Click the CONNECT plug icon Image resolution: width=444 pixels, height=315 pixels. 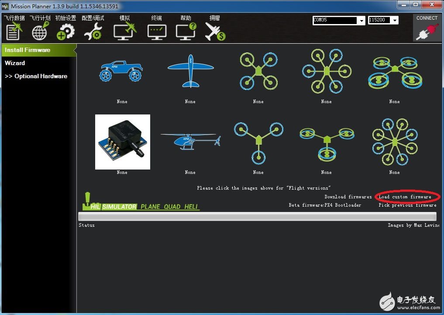pyautogui.click(x=427, y=31)
